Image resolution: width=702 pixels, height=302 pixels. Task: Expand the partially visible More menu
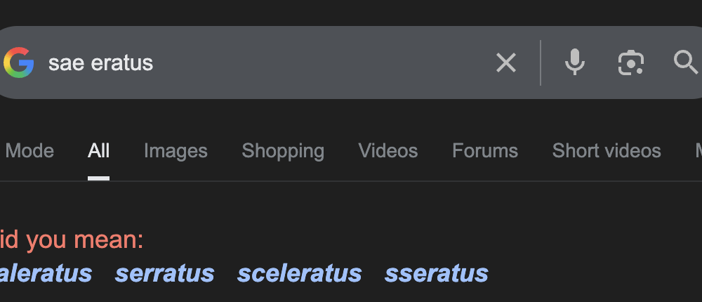coord(698,151)
